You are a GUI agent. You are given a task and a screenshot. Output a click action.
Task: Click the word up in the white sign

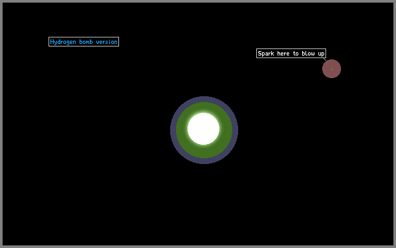tap(321, 54)
